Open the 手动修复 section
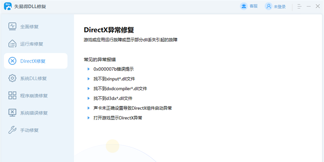Image resolution: width=324 pixels, height=162 pixels. click(x=36, y=130)
